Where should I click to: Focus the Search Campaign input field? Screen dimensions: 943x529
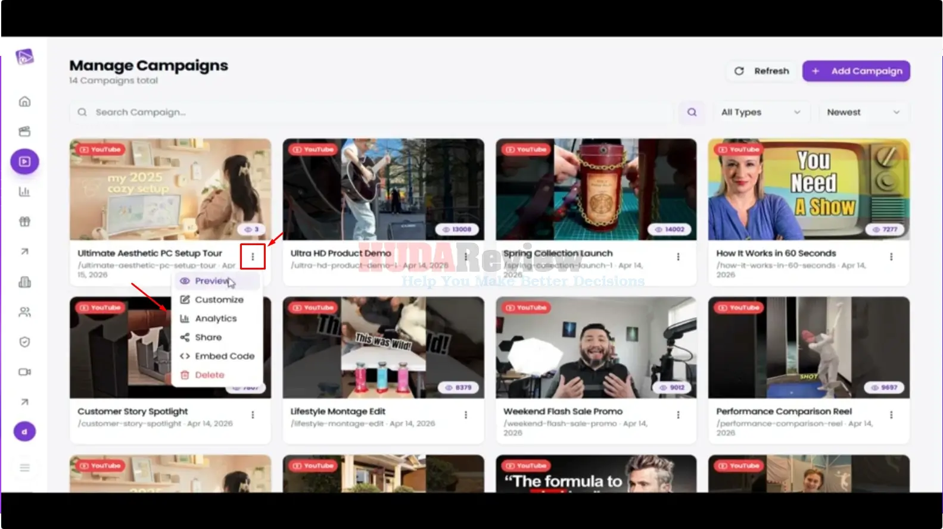click(371, 112)
